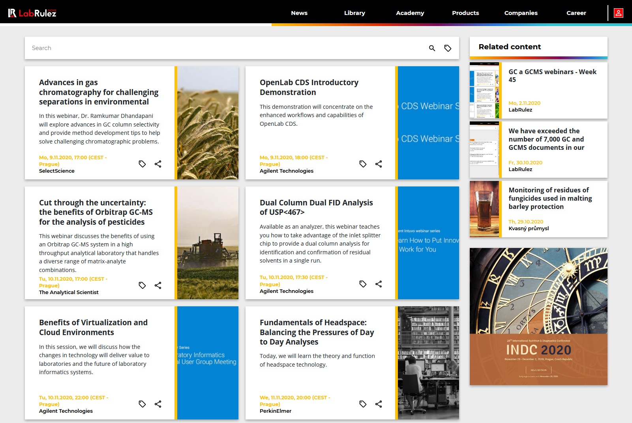Image resolution: width=632 pixels, height=423 pixels.
Task: Click Agilent Technologies under Benefits of Virtualization
Action: [66, 411]
